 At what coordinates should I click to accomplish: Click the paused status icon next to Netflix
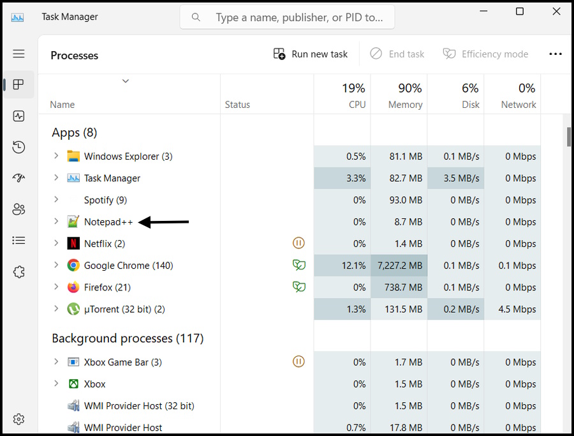[298, 243]
